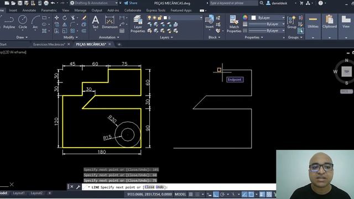The image size is (354, 199).
Task: Click the Save icon in quick access toolbar
Action: coord(20,3)
